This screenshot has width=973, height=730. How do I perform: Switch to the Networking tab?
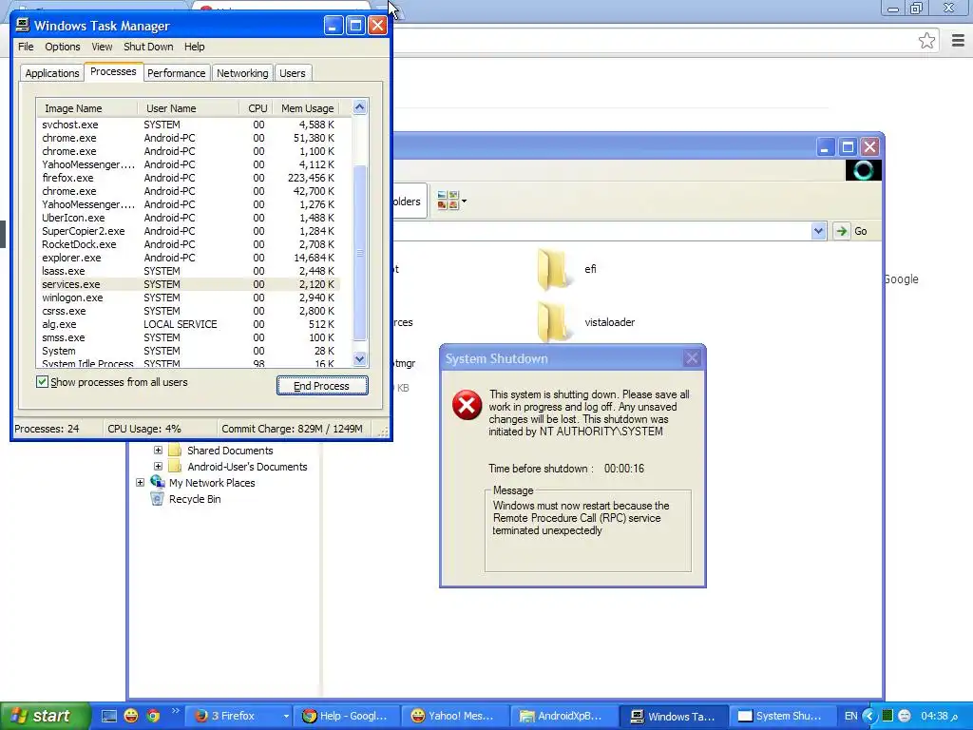click(x=242, y=73)
